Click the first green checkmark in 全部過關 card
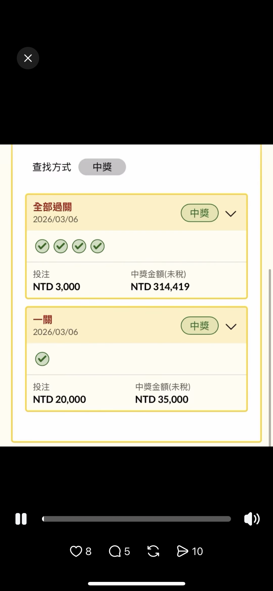Screen dimensions: 273x591 (x=42, y=246)
